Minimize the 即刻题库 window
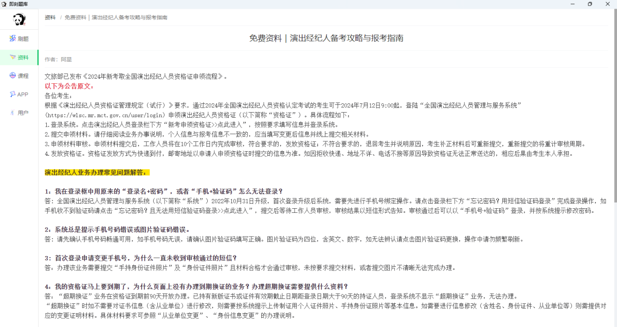Image resolution: width=617 pixels, height=327 pixels. pos(572,4)
